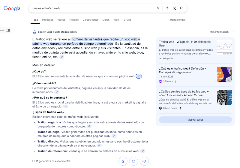Screen dimensions: 240x168
Task: Switch to the Libros tab
Action: (x=106, y=20)
